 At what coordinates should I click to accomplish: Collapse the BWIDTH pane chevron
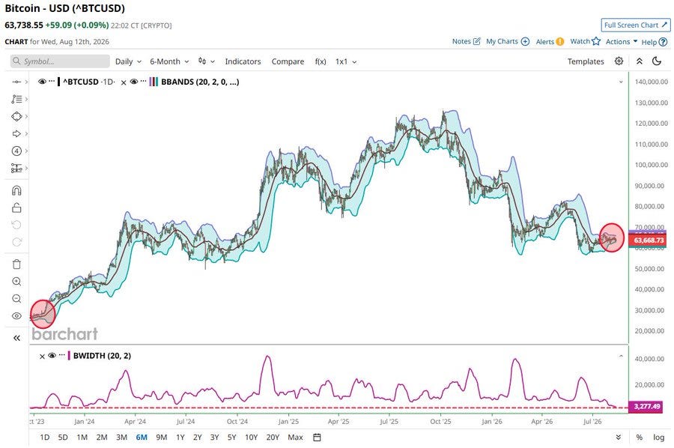coord(621,356)
